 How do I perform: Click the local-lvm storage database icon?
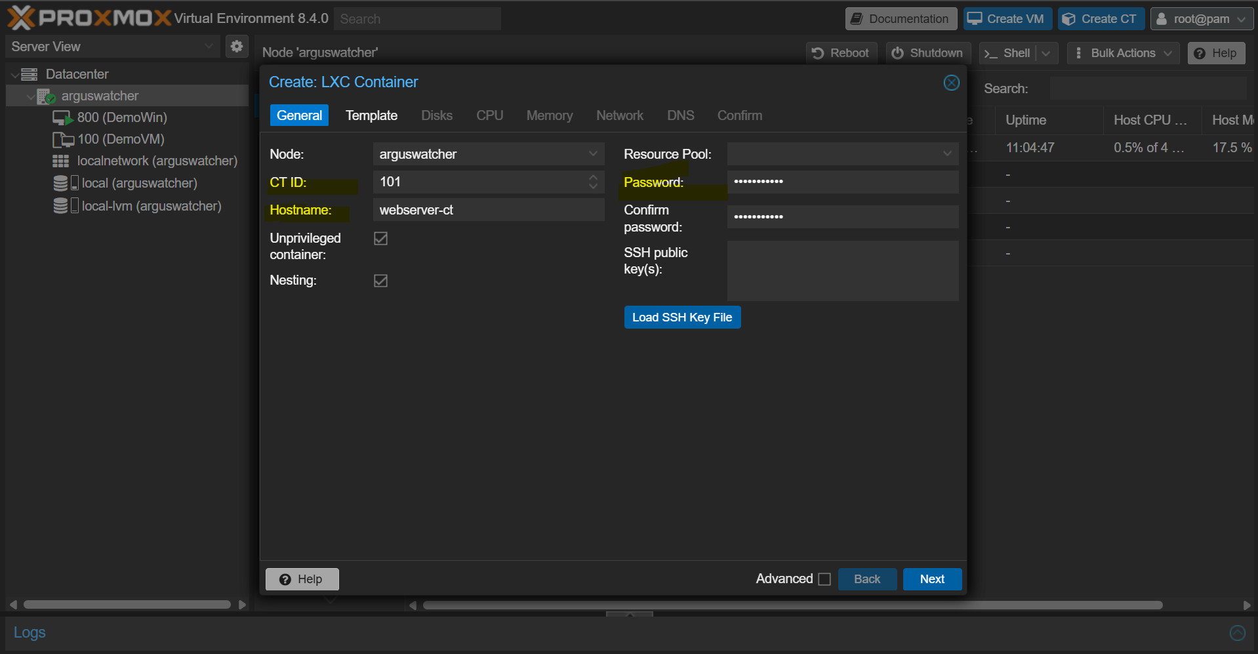tap(60, 206)
